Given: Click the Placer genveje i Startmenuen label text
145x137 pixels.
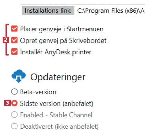Looking at the screenshot, I should (62, 29).
